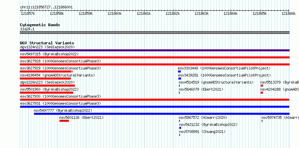Image resolution: width=299 pixels, height=148 pixels.
Task: Click the 121859k ruler position
Action: click(x=86, y=13)
